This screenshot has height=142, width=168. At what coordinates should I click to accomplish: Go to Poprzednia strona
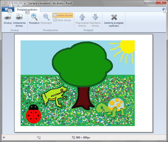coord(82,20)
